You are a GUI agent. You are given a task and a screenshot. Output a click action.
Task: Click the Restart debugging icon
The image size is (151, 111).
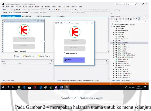click(59, 10)
